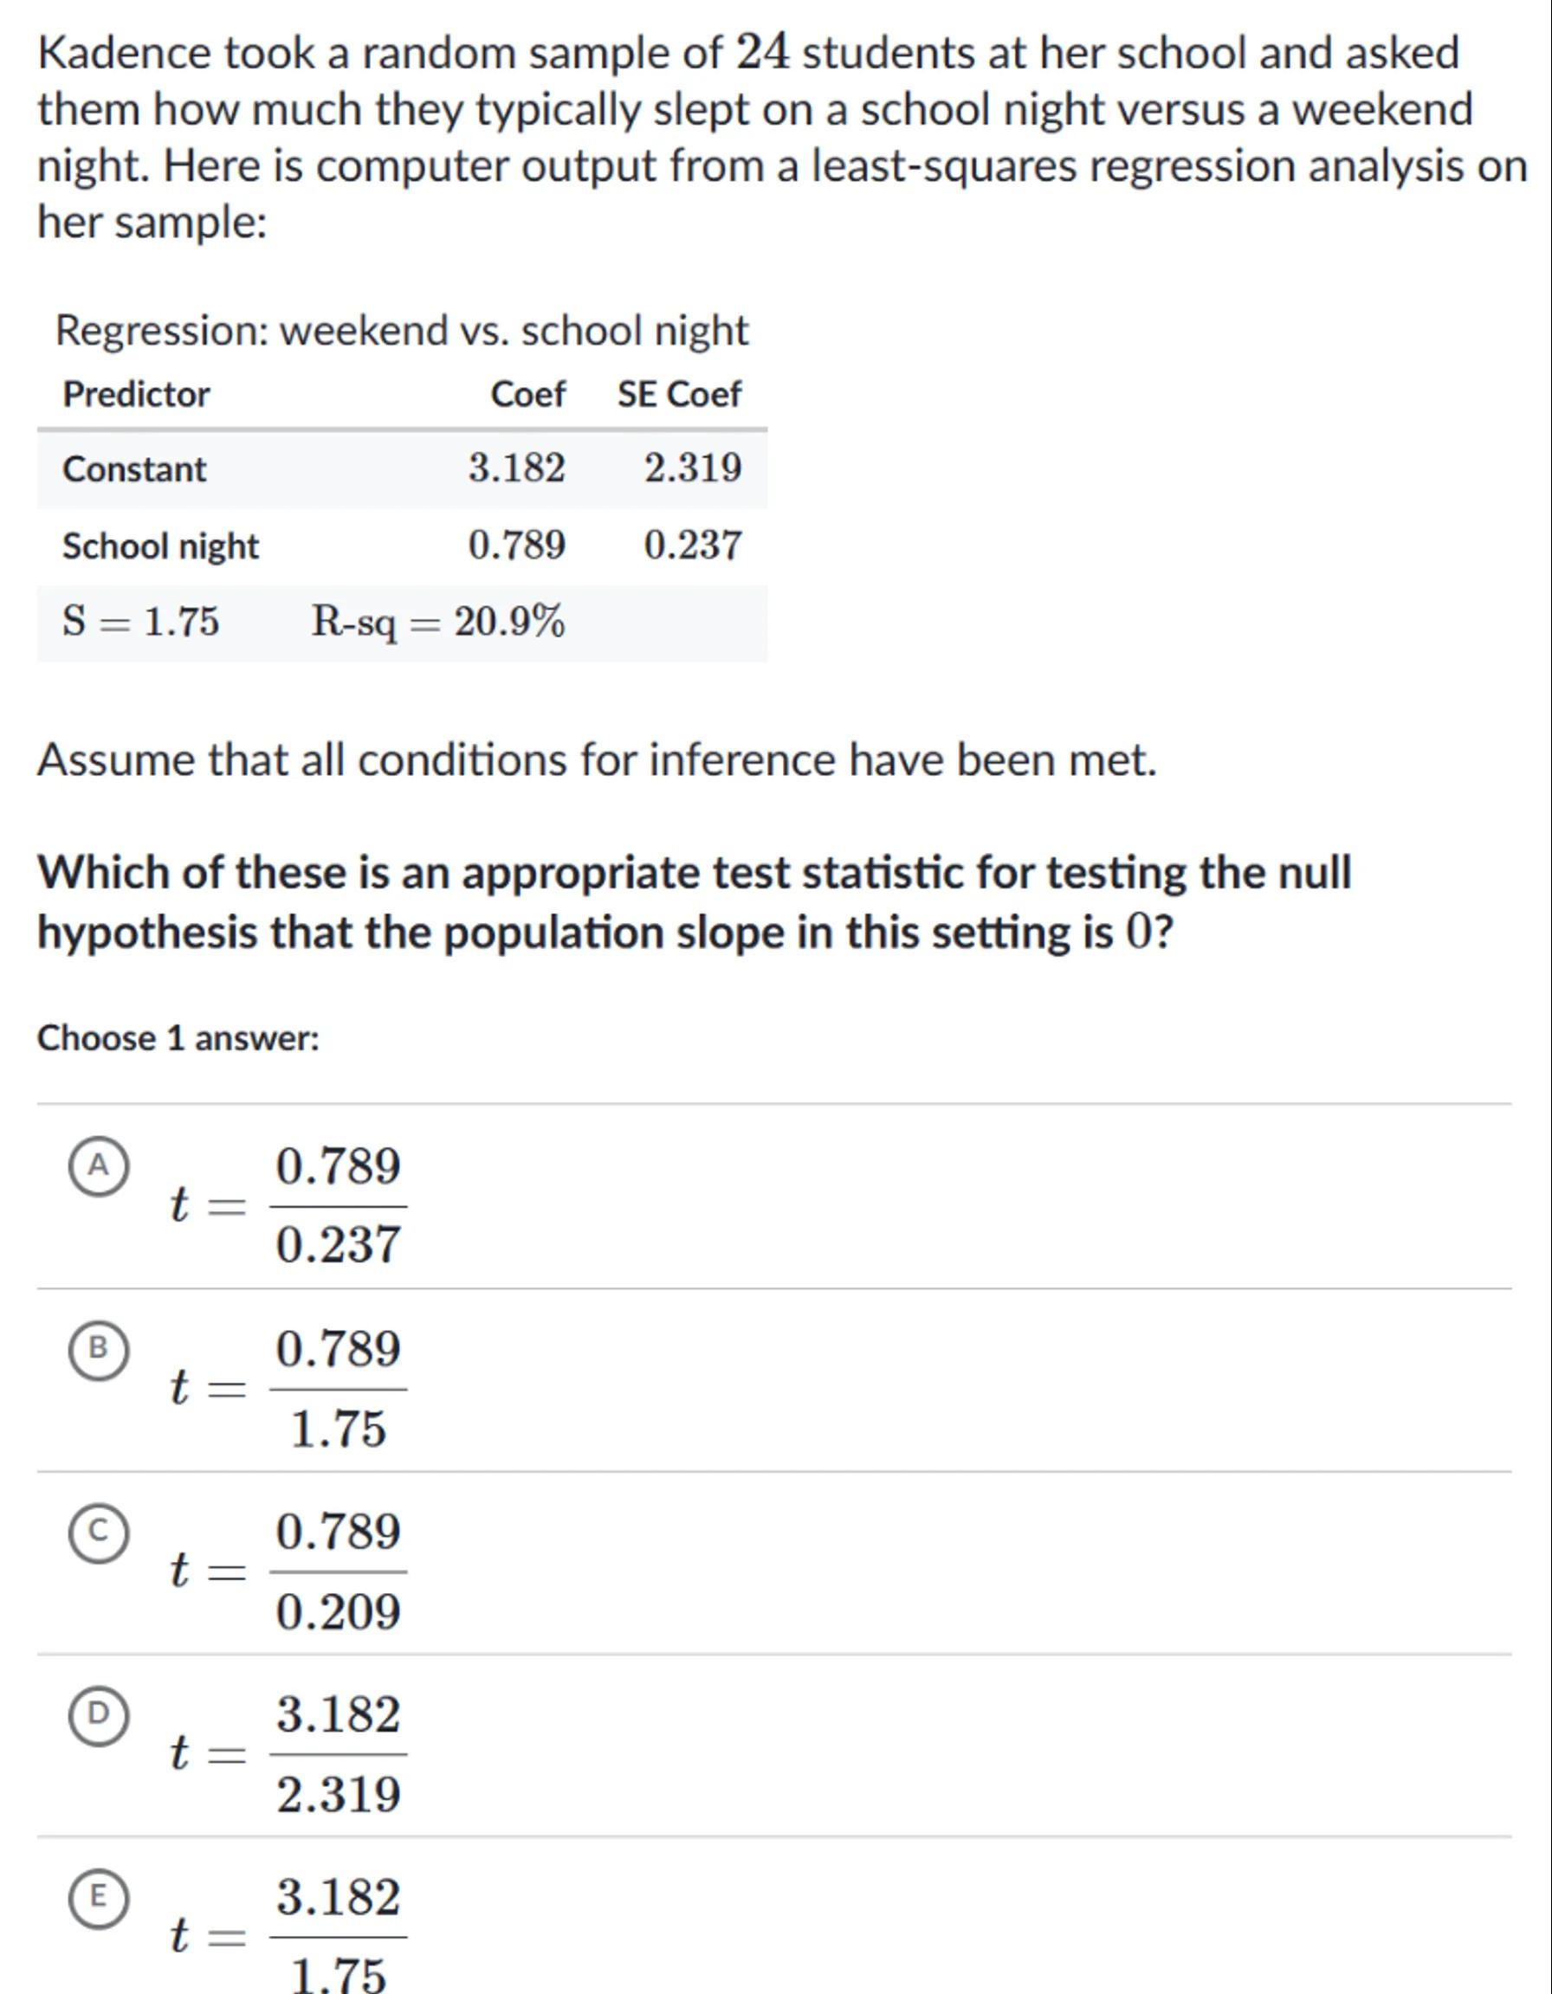The height and width of the screenshot is (1994, 1552).
Task: Click the fraction 0.789 over 1.75
Action: coord(338,1388)
